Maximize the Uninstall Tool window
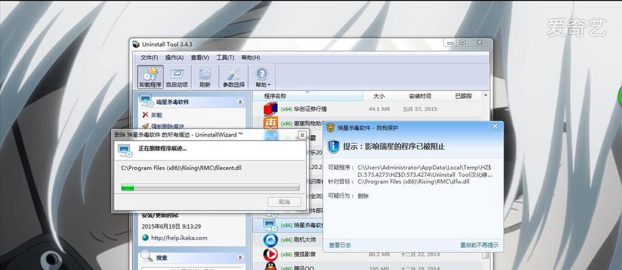 (462, 43)
